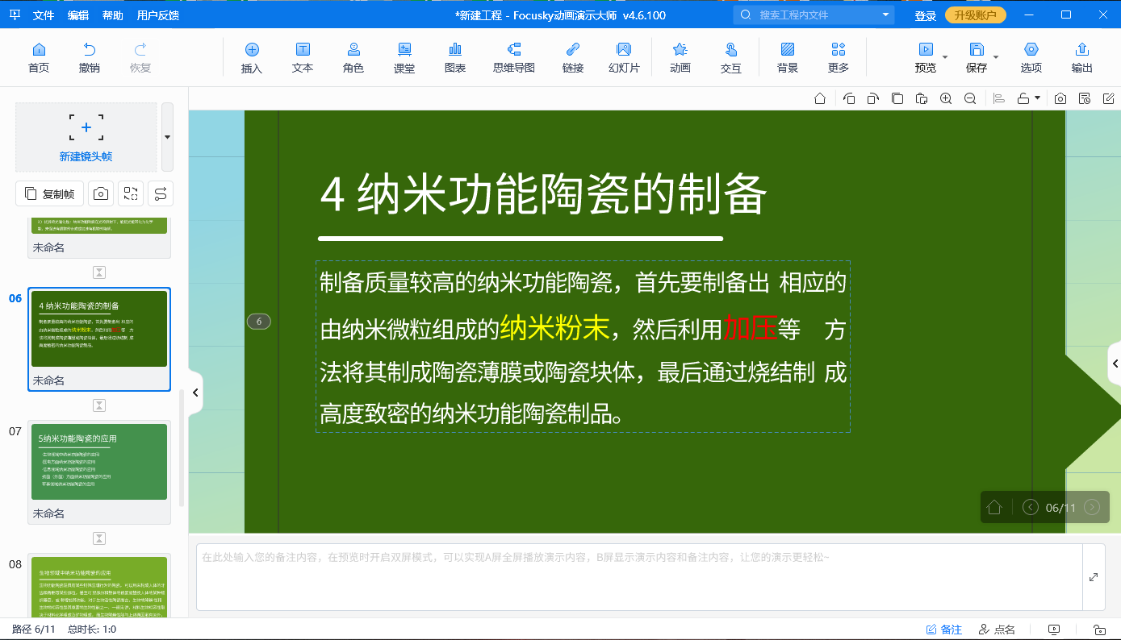The width and height of the screenshot is (1121, 640).
Task: Select frame 08 thumbnail
Action: coord(99,587)
